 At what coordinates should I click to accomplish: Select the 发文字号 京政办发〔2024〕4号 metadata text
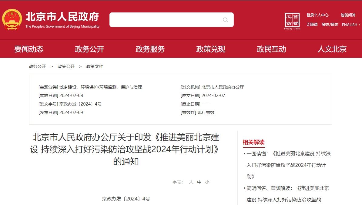(70, 104)
